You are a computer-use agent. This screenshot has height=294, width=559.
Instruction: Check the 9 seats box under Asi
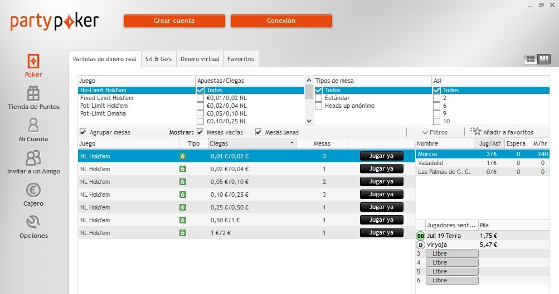[x=436, y=114]
